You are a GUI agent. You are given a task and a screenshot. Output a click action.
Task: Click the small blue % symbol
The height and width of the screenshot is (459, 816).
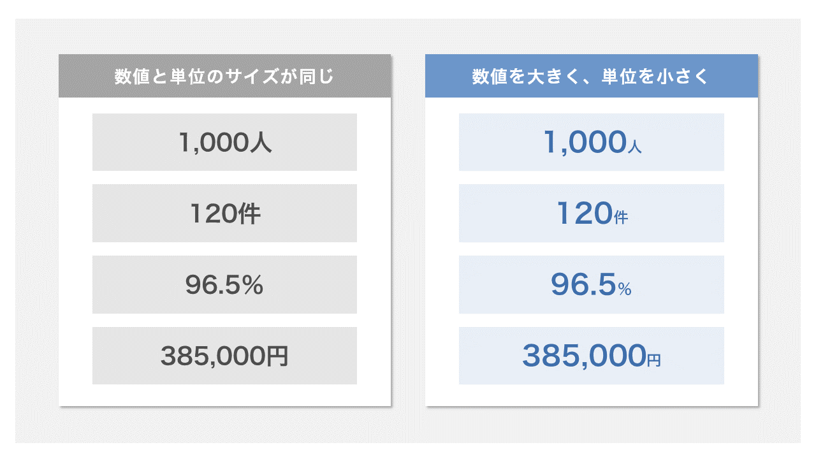coord(625,289)
